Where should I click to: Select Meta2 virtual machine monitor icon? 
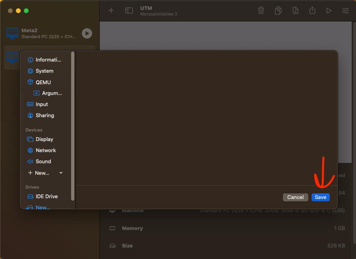pyautogui.click(x=12, y=33)
